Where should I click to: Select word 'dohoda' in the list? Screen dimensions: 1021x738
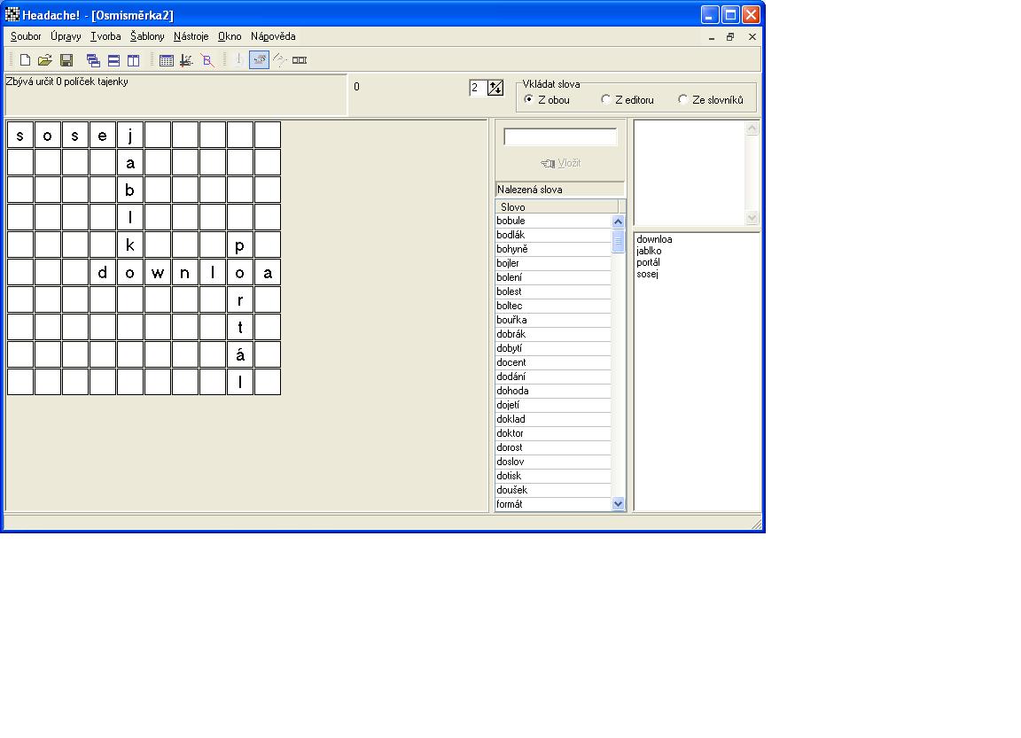(553, 391)
